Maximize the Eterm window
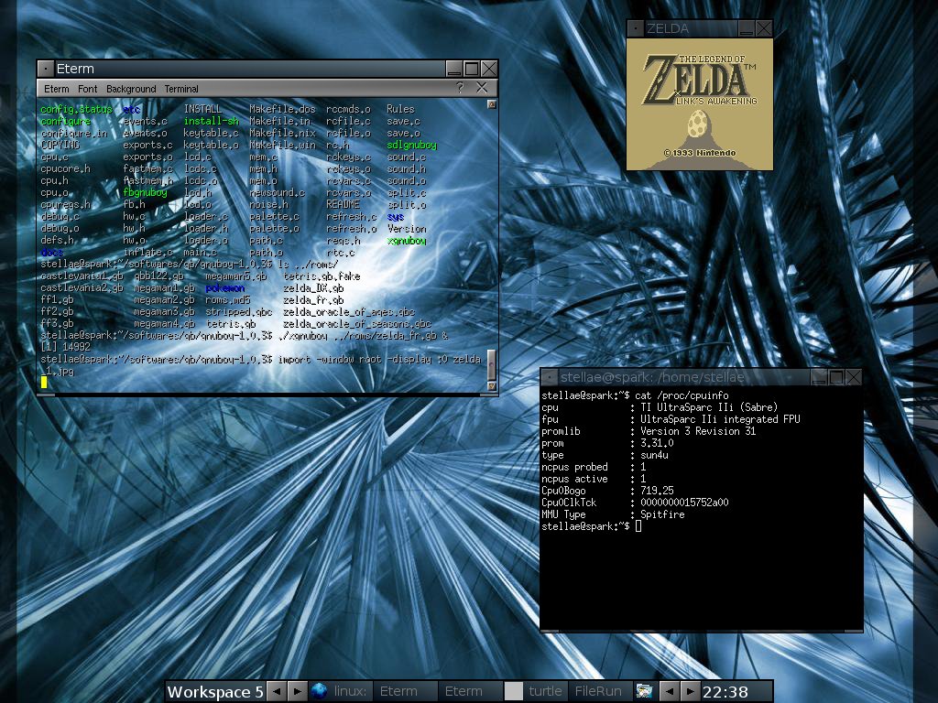 point(472,69)
